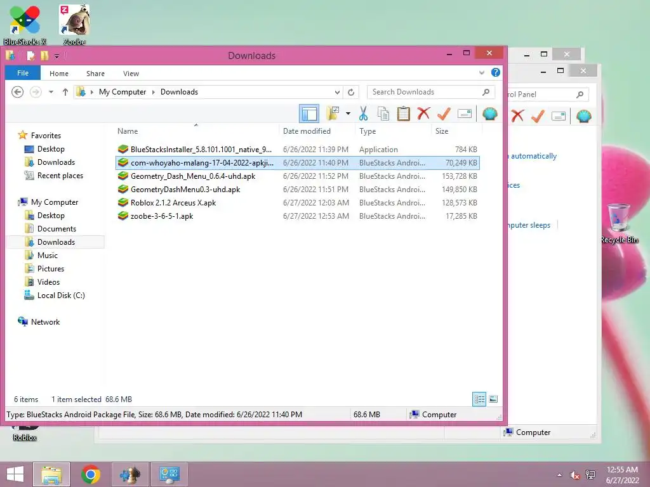Select My Computer in navigation pane
This screenshot has width=650, height=487.
pos(48,202)
